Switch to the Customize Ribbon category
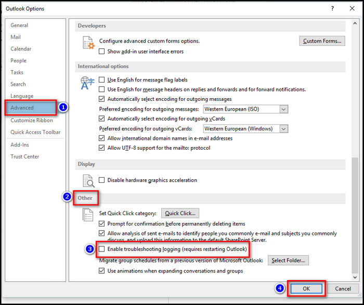This screenshot has height=305, width=364. coord(32,120)
